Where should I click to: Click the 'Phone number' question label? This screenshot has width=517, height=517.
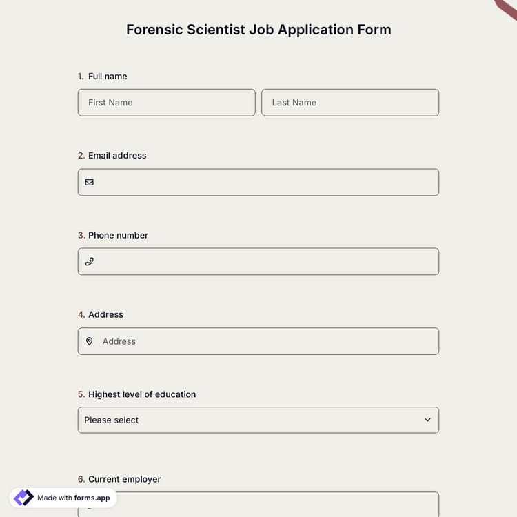pos(118,235)
